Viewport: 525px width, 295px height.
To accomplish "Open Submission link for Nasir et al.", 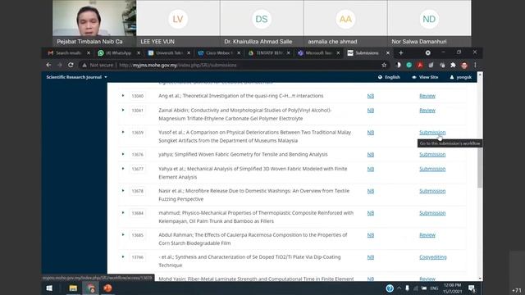I will coord(432,191).
